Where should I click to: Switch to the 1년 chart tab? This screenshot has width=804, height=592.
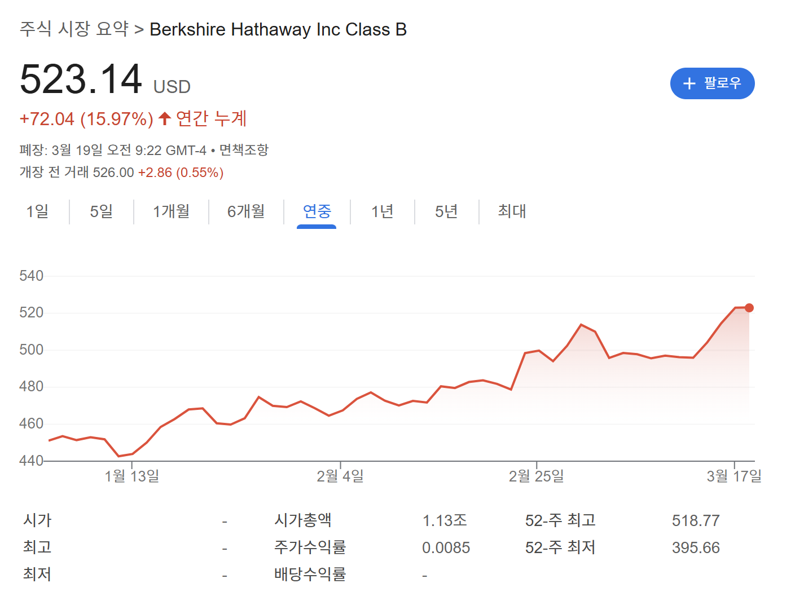(x=382, y=211)
